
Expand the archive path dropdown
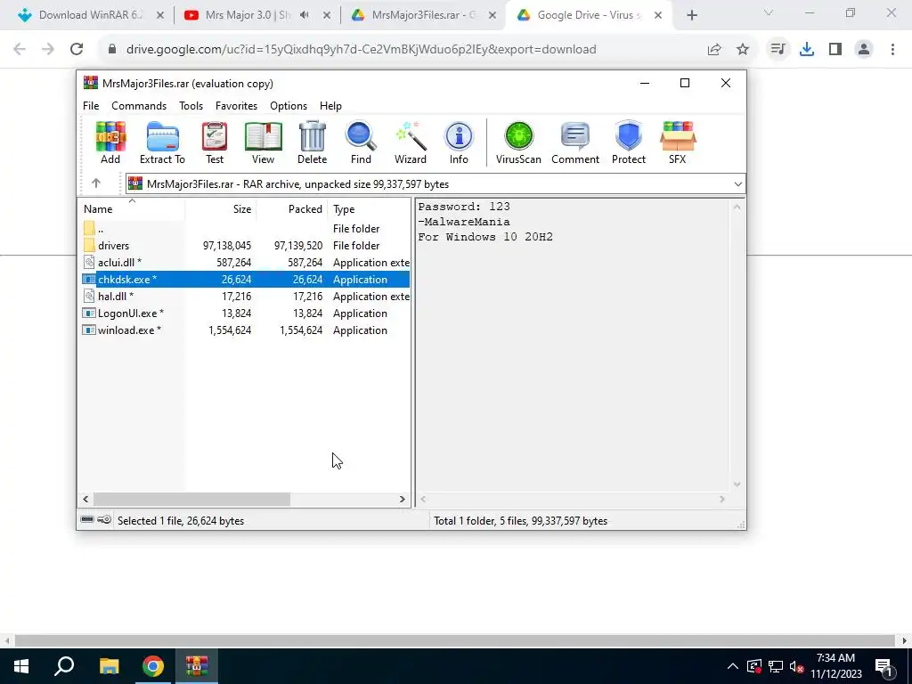coord(737,184)
